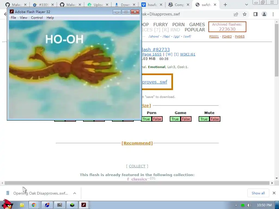The height and width of the screenshot is (209, 279).
Task: Open the PORN category link
Action: [178, 24]
